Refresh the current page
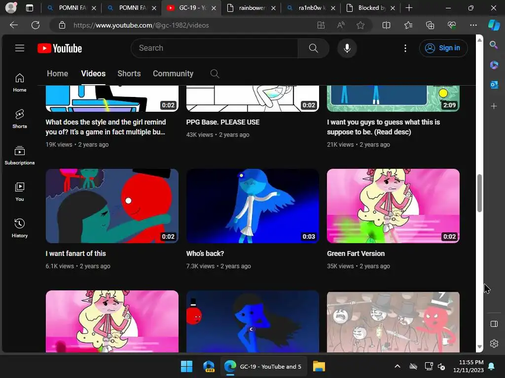Viewport: 505px width, 378px height. (x=36, y=25)
